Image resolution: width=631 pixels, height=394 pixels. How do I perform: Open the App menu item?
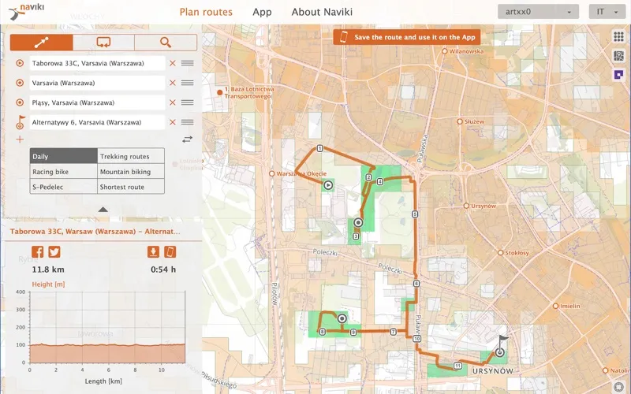(262, 12)
